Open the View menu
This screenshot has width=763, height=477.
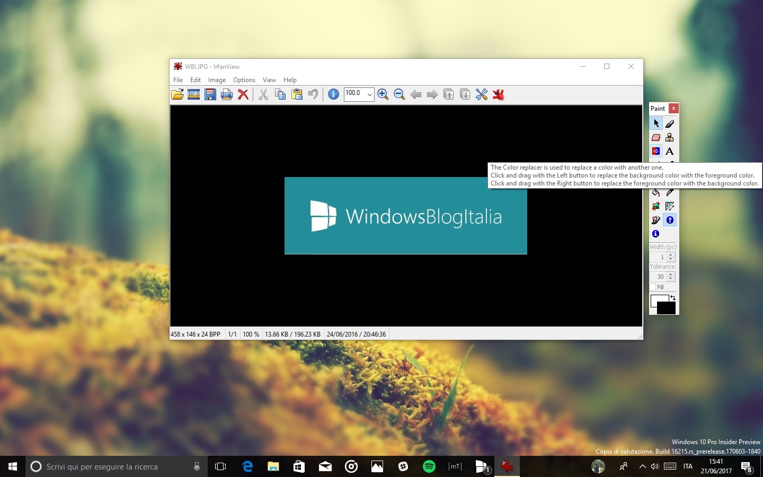point(269,80)
